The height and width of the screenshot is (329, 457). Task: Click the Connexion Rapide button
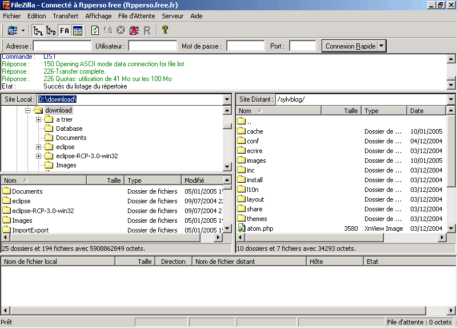[350, 46]
